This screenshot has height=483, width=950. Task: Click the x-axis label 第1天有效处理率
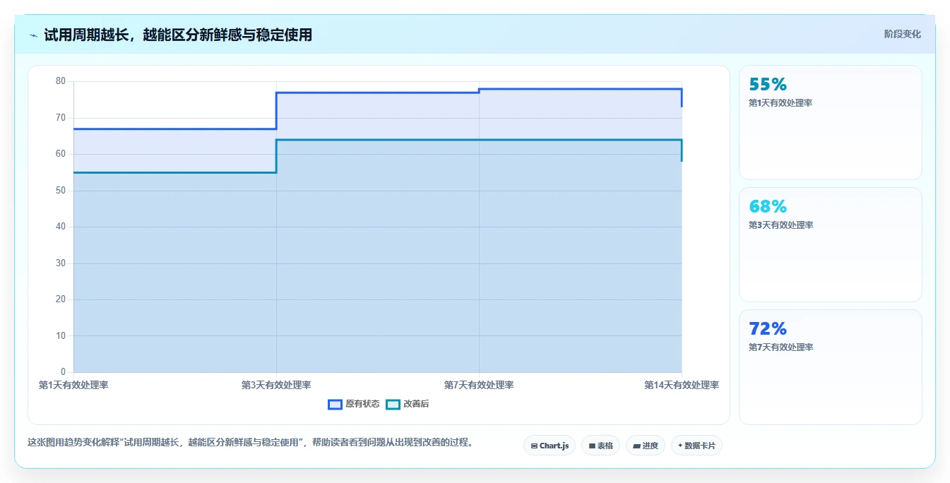(x=73, y=385)
